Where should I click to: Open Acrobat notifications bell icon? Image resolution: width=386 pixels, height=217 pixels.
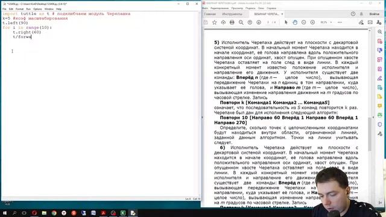[361, 14]
